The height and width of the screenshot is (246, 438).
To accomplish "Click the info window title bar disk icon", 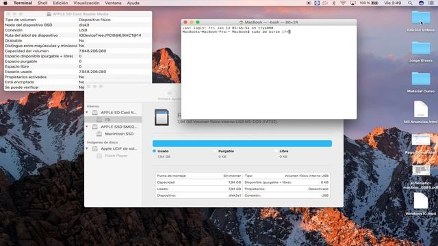I will [x=49, y=14].
